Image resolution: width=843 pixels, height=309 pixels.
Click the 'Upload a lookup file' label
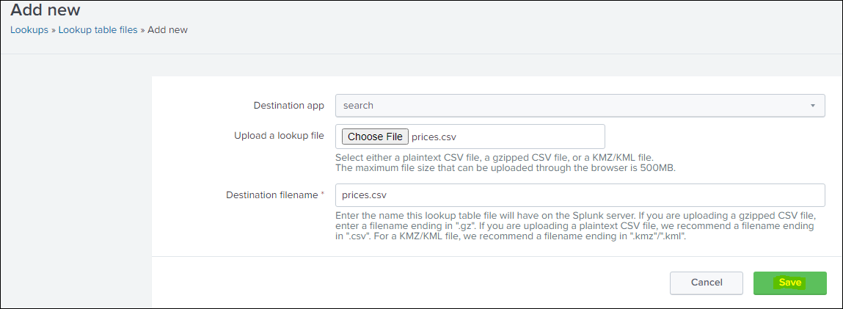(279, 136)
